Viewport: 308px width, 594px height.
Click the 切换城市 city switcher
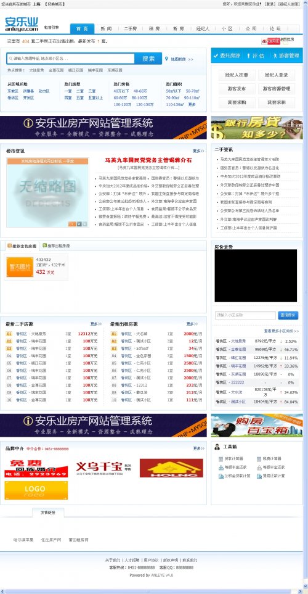pos(54,4)
